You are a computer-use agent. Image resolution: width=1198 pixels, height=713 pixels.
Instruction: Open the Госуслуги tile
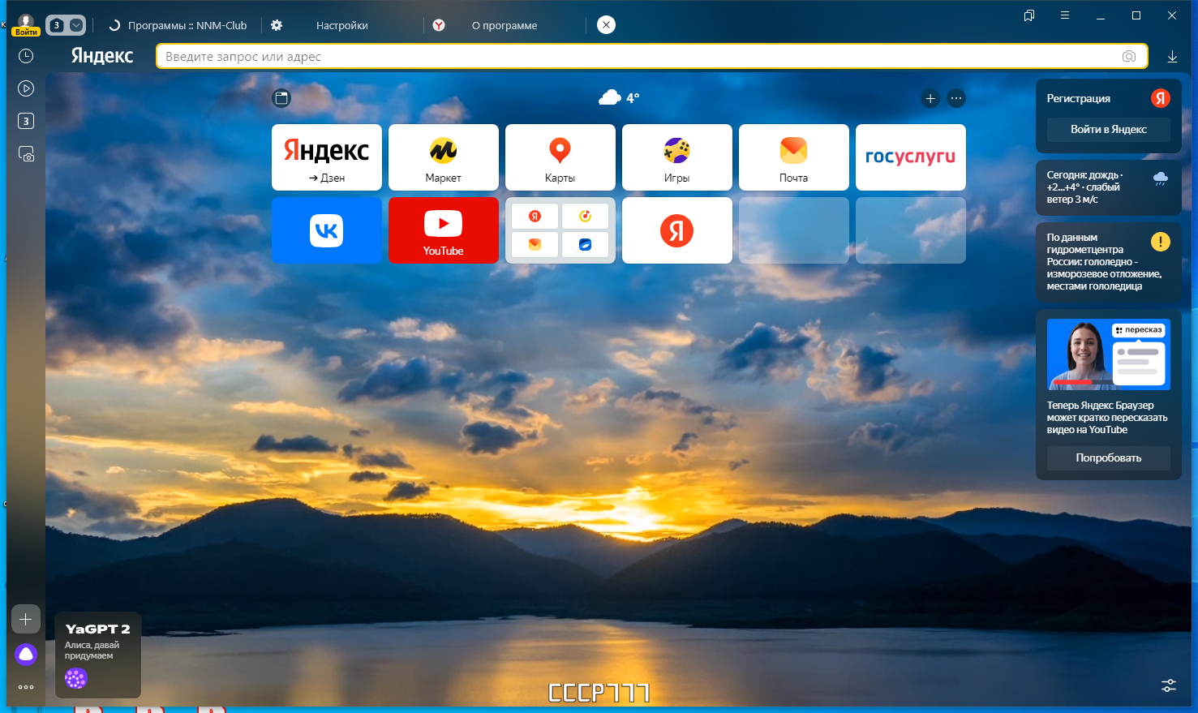coord(910,157)
